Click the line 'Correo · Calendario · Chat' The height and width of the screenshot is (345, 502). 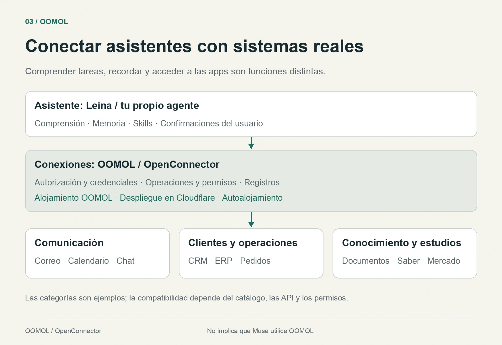[x=84, y=261]
